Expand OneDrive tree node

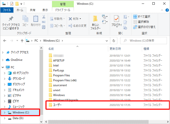click(x=3, y=60)
